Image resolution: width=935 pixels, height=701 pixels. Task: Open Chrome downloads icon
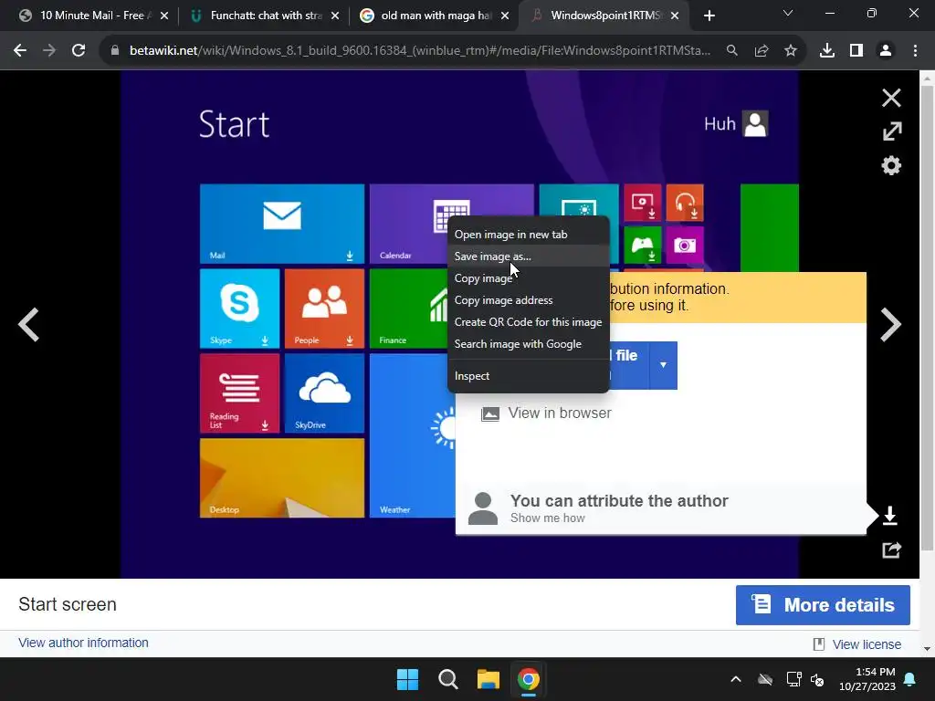(x=826, y=51)
